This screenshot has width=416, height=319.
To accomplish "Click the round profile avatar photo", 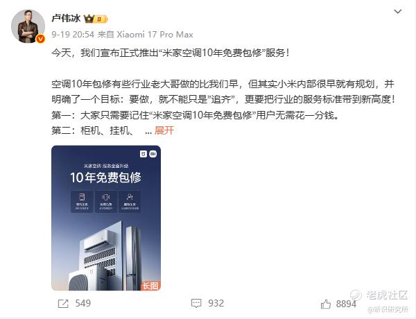I will click(28, 26).
